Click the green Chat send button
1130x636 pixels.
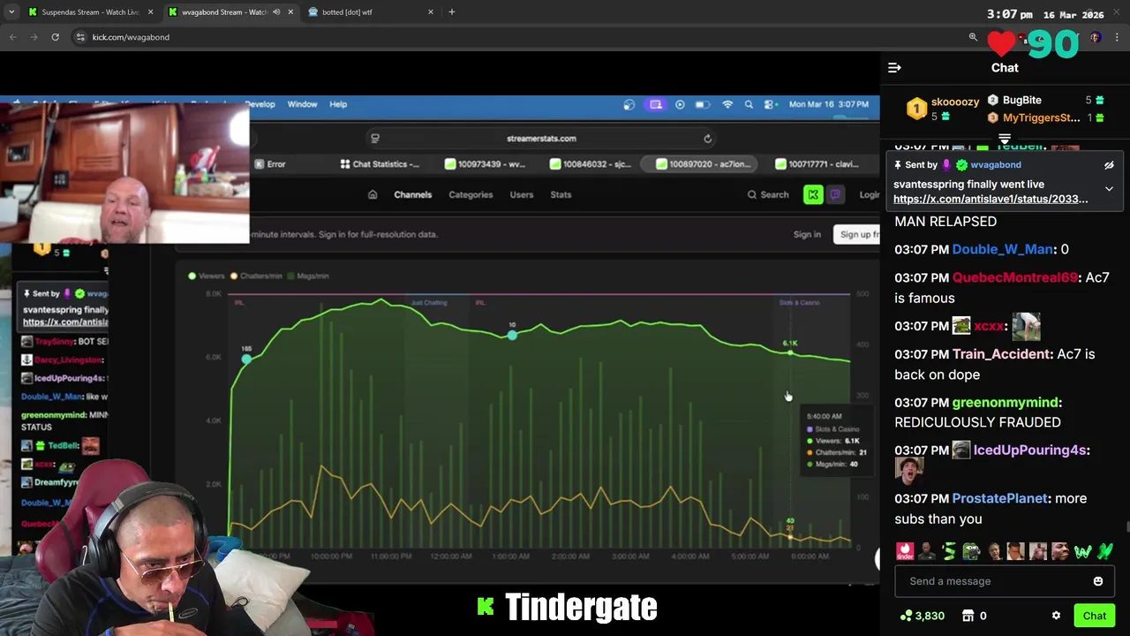[x=1095, y=616]
